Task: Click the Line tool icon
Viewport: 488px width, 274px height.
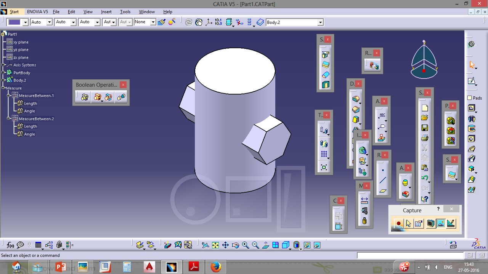Action: point(383,180)
